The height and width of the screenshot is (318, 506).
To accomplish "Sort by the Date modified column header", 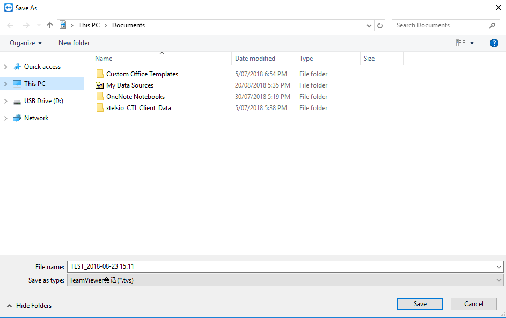I will [x=255, y=59].
